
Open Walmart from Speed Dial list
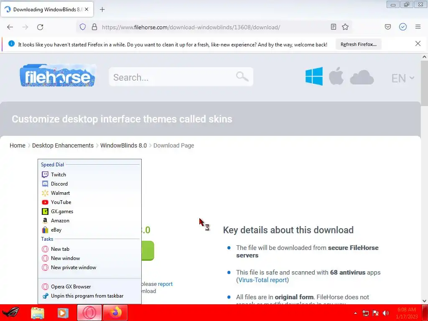click(89, 193)
